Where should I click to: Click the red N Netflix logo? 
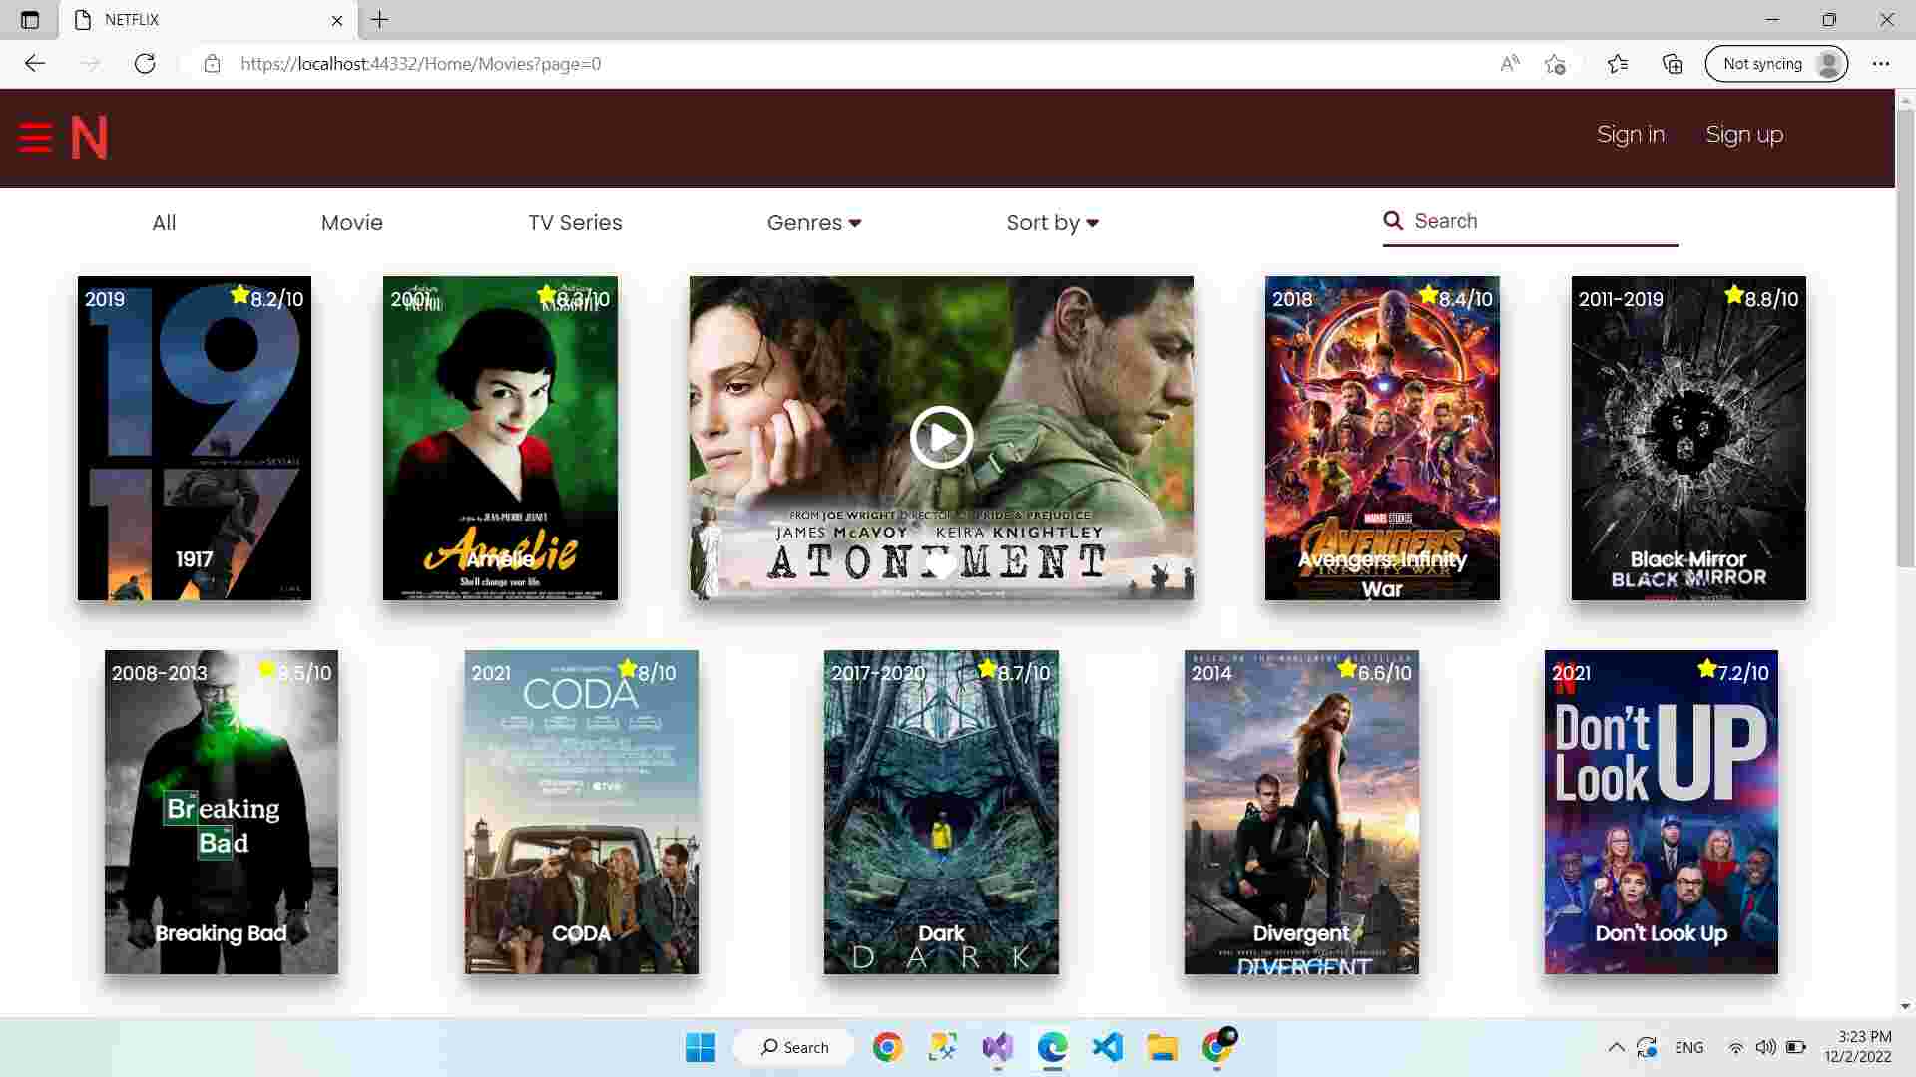pos(89,137)
